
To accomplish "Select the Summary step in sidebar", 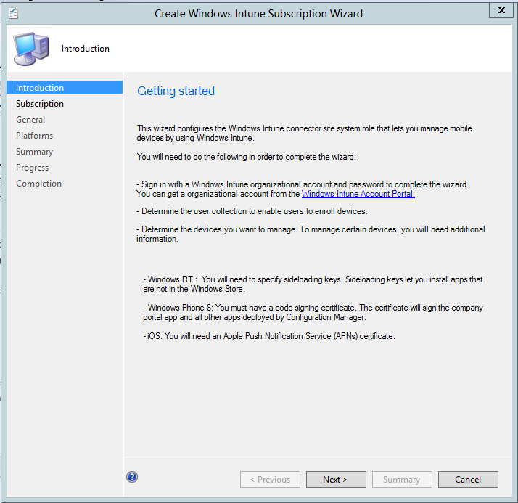I will [x=34, y=152].
